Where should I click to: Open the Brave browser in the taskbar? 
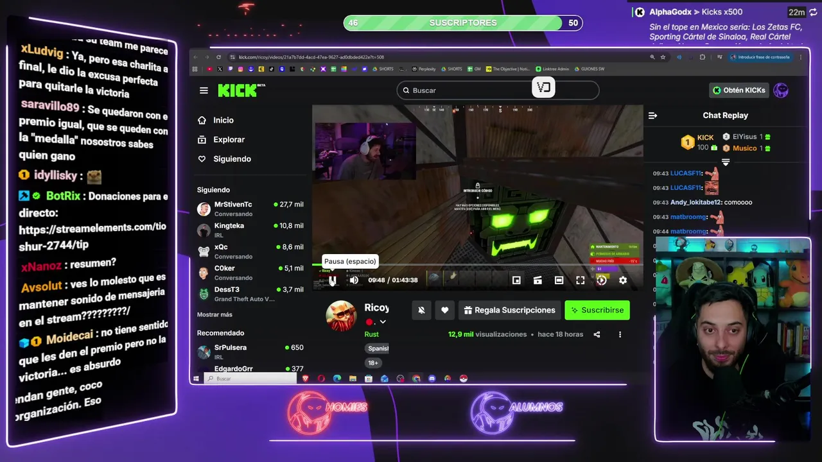(306, 379)
